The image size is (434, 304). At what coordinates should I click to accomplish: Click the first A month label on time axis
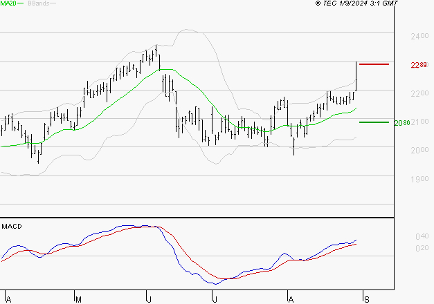[8, 300]
